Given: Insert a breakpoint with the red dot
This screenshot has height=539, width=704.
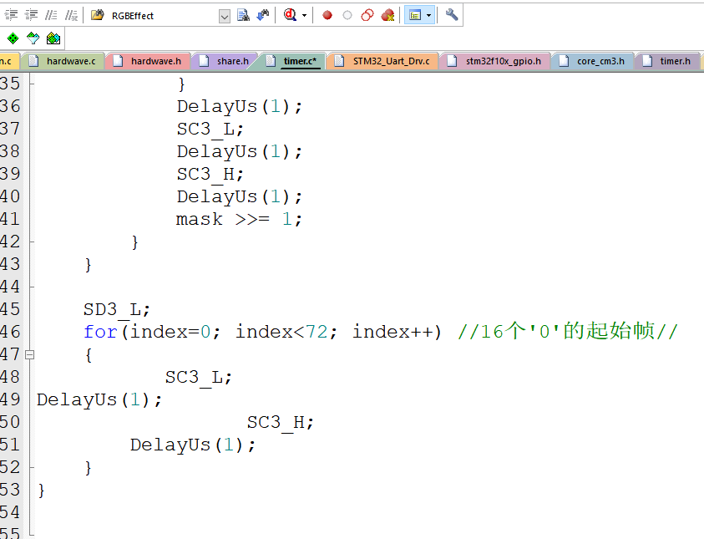Looking at the screenshot, I should click(327, 16).
